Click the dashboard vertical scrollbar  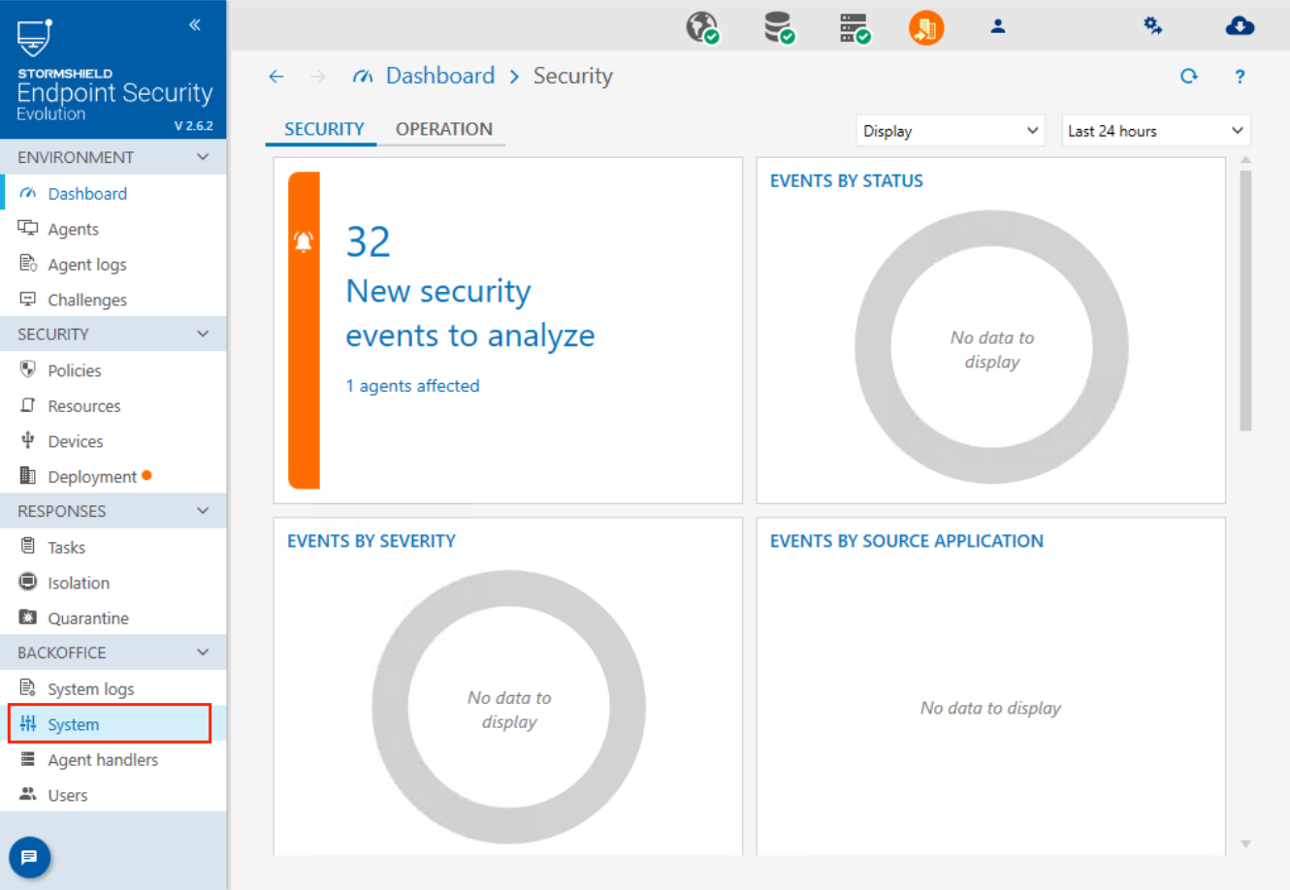(x=1245, y=301)
